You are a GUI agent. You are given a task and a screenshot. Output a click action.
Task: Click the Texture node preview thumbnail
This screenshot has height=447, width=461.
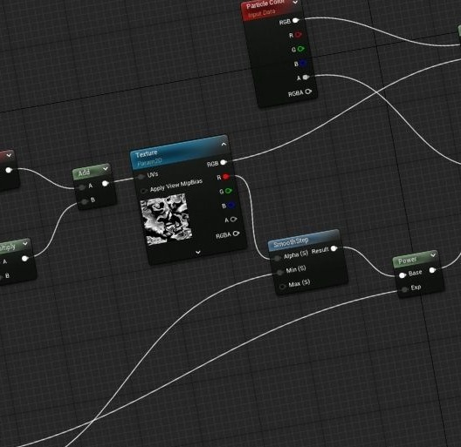click(x=167, y=219)
